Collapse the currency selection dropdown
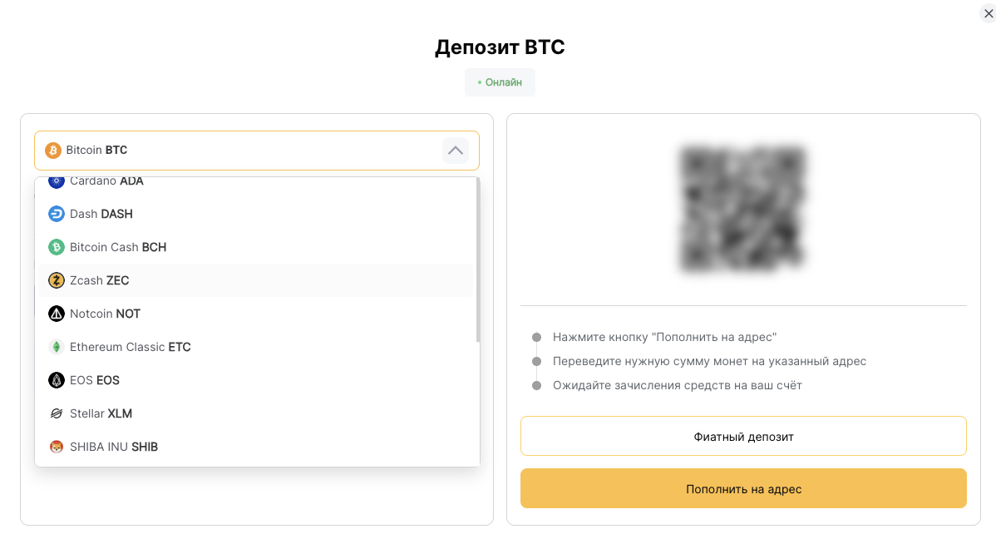Image resolution: width=996 pixels, height=544 pixels. pyautogui.click(x=455, y=151)
